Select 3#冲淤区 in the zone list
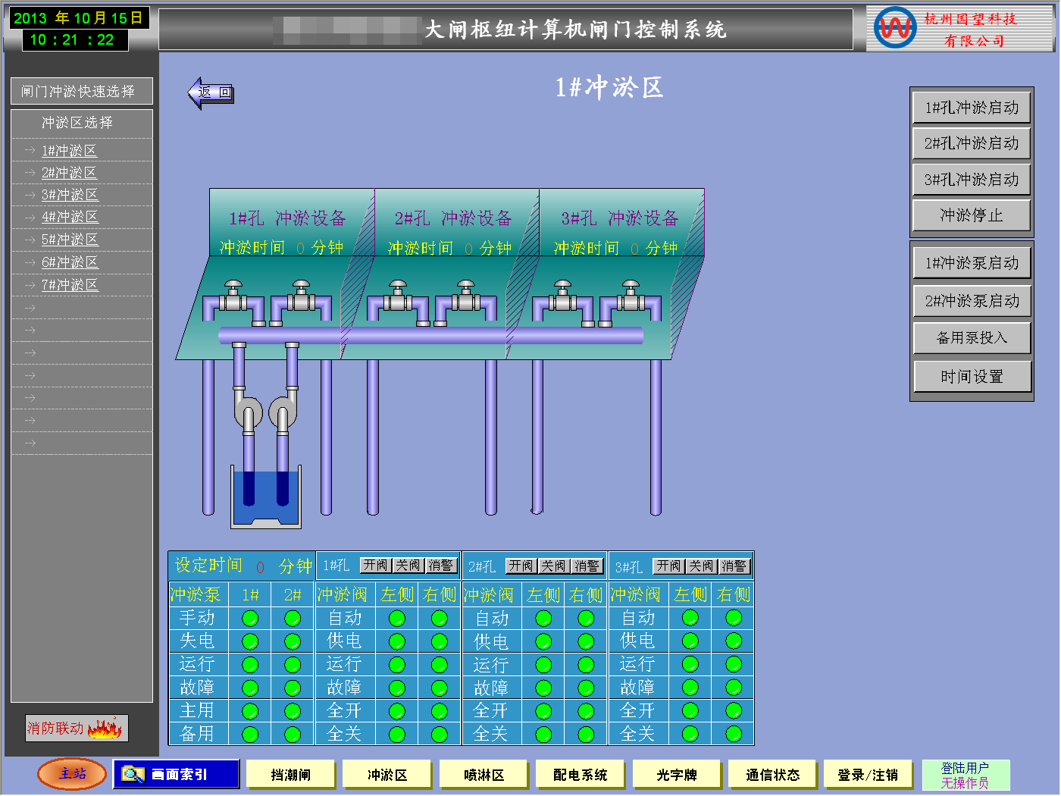Image resolution: width=1061 pixels, height=796 pixels. click(x=70, y=196)
